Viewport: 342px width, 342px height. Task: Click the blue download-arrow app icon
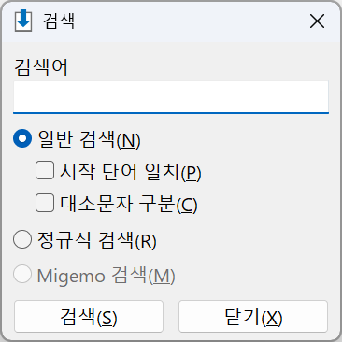(23, 21)
